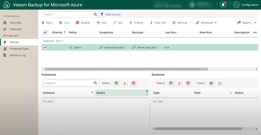The width and height of the screenshot is (261, 135).
Task: Open Instances in sidebar
Action: pyautogui.click(x=15, y=29)
